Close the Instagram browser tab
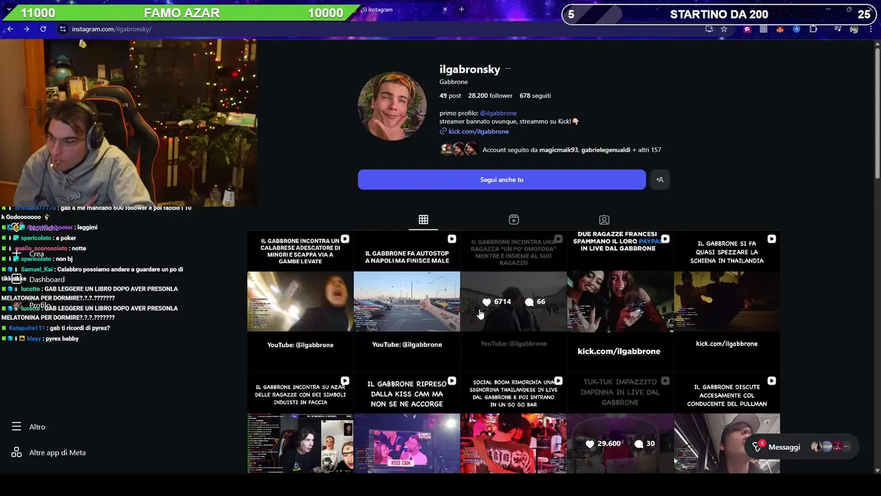 (x=445, y=10)
